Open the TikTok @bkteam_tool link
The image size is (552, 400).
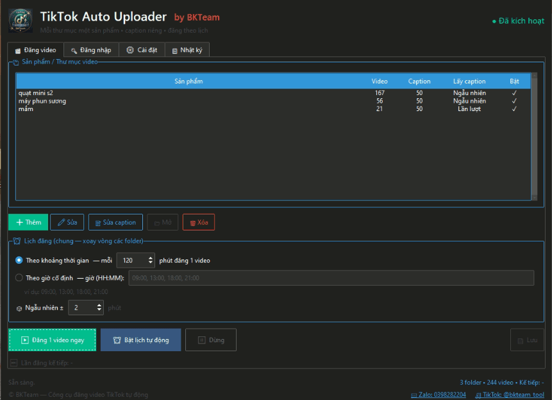(510, 395)
